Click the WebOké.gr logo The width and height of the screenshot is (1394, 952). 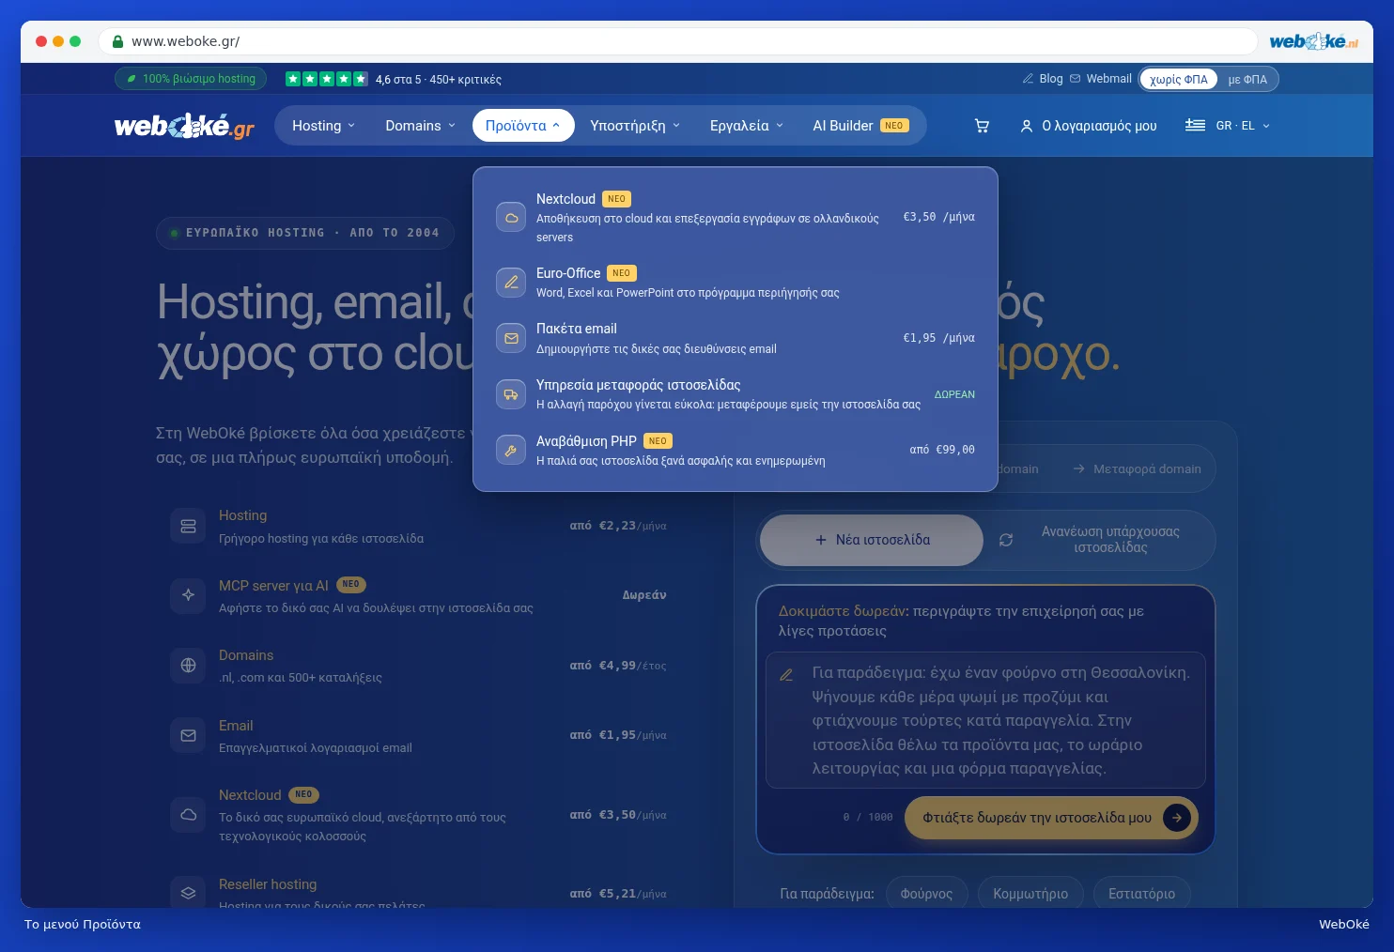(185, 126)
